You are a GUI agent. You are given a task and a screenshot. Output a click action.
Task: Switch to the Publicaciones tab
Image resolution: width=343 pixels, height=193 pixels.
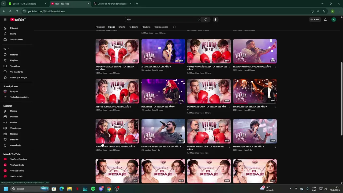click(161, 27)
